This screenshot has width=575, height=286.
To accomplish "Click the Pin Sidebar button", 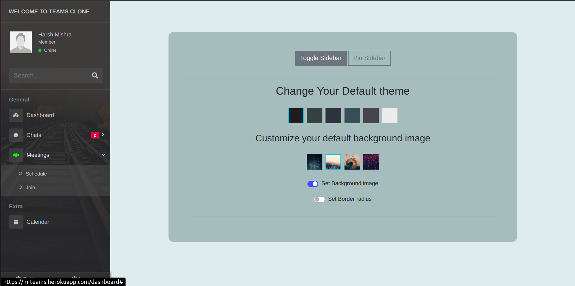I will (369, 58).
